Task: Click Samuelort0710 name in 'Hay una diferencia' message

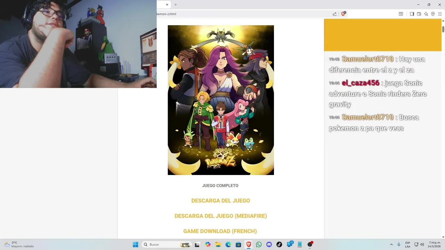Action: [367, 59]
